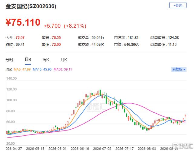
Task: Click the 52周最低 value 11.13
Action: [172, 44]
